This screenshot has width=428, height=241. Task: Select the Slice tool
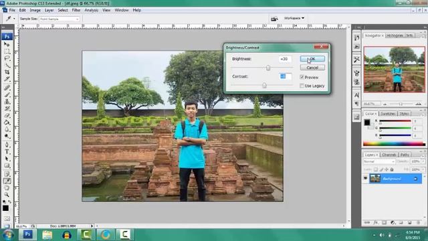(7, 80)
